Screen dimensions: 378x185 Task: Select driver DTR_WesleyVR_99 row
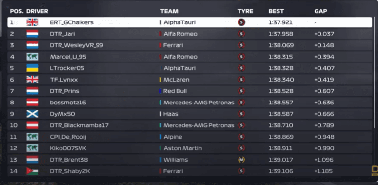coord(190,45)
